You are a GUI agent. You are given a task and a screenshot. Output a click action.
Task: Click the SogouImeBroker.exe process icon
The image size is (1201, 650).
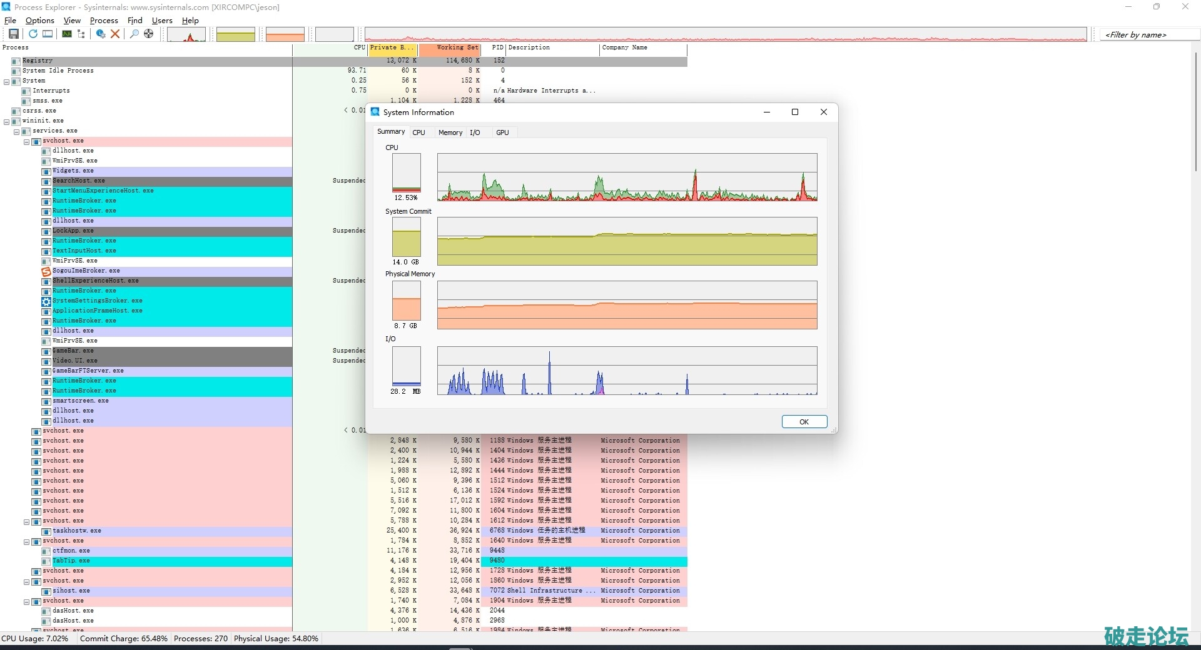coord(46,271)
